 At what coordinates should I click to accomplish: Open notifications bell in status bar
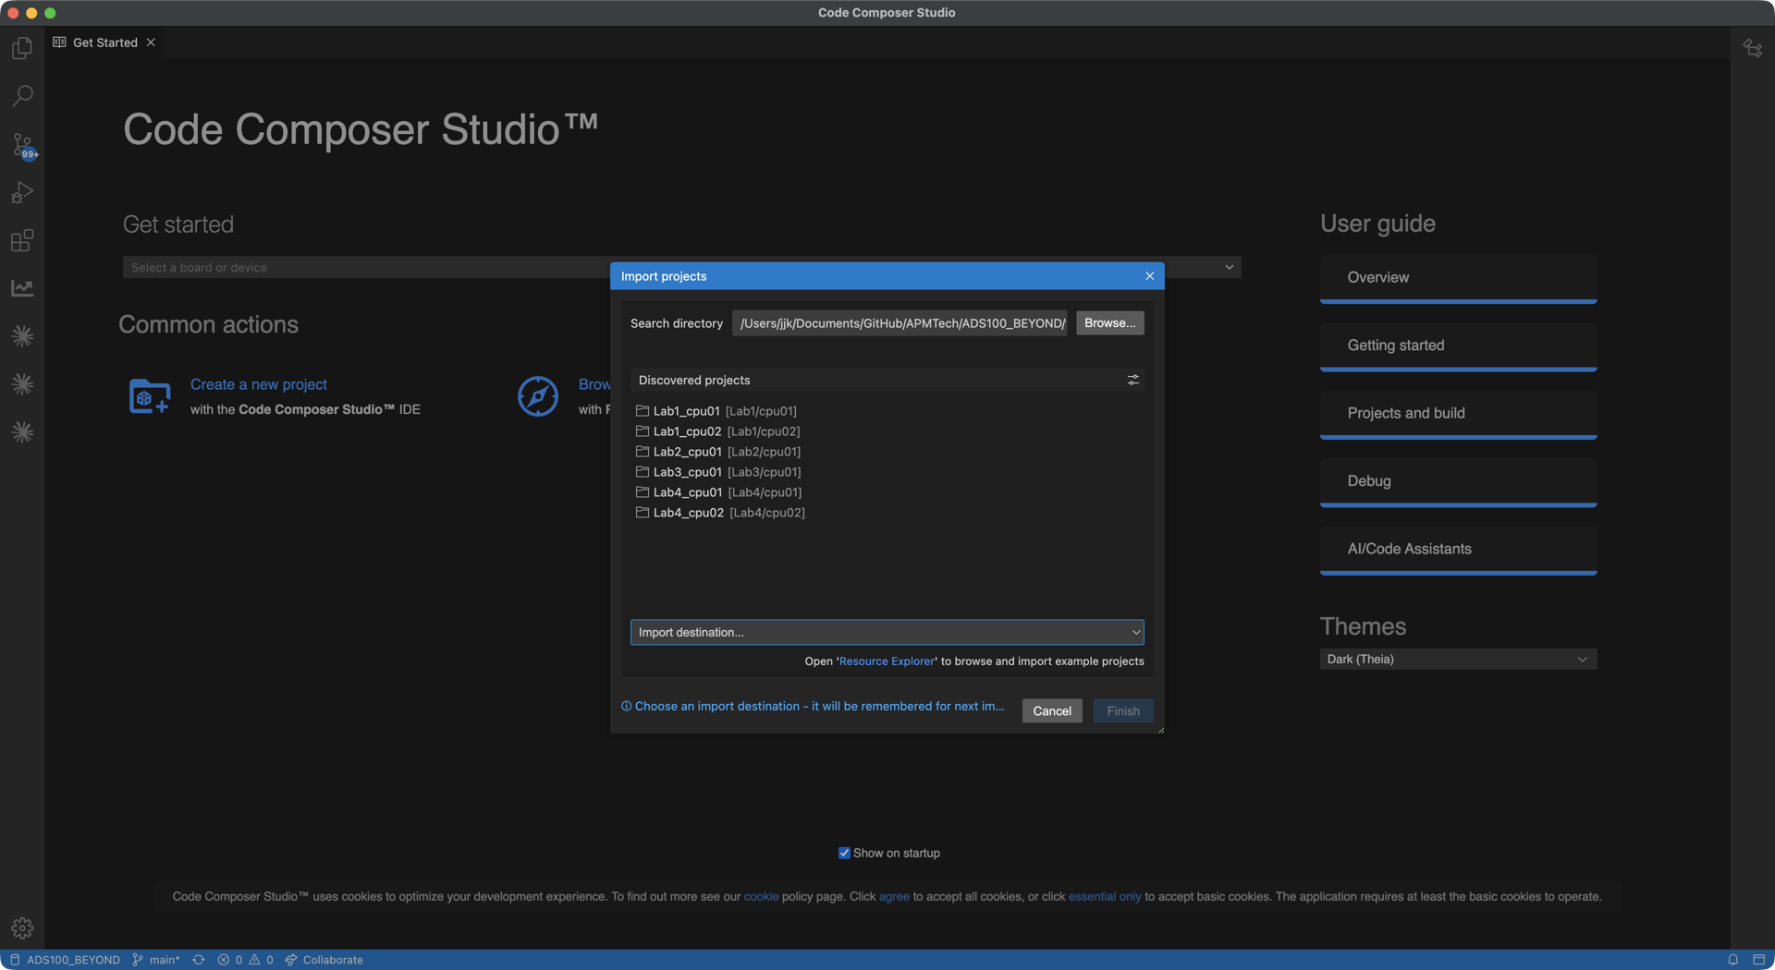coord(1732,960)
